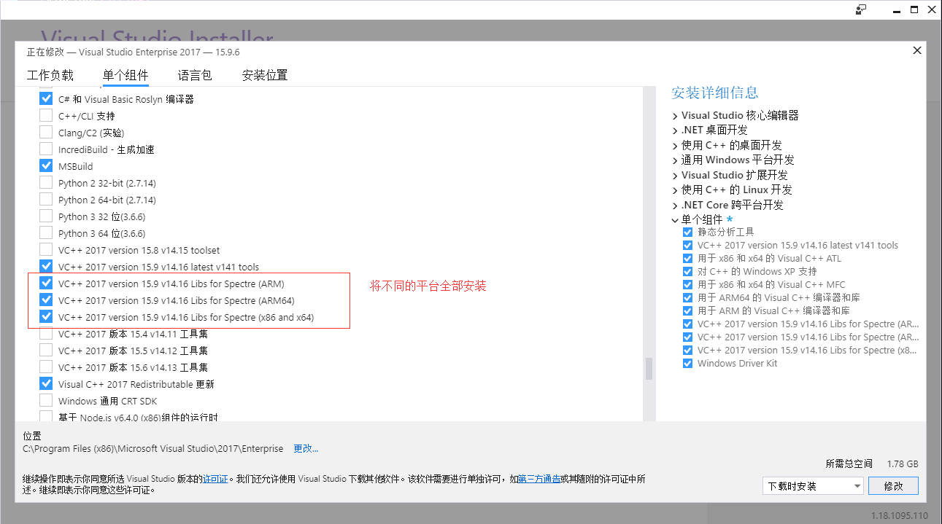Viewport: 942px width, 524px height.
Task: Switch to the 工作负载 tab
Action: (x=50, y=75)
